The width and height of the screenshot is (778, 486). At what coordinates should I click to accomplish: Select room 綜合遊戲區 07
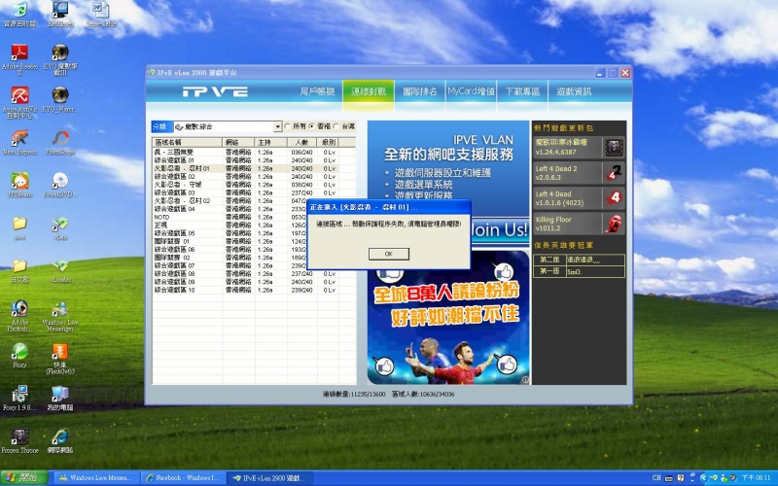230,265
